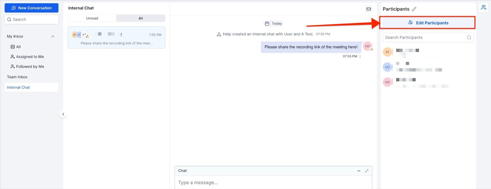Start a New Conversation
The width and height of the screenshot is (491, 189).
32,8
